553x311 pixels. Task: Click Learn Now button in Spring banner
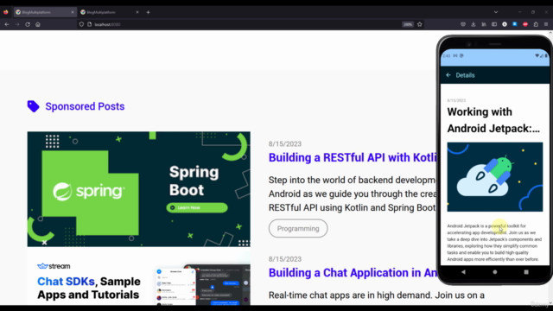tap(197, 207)
